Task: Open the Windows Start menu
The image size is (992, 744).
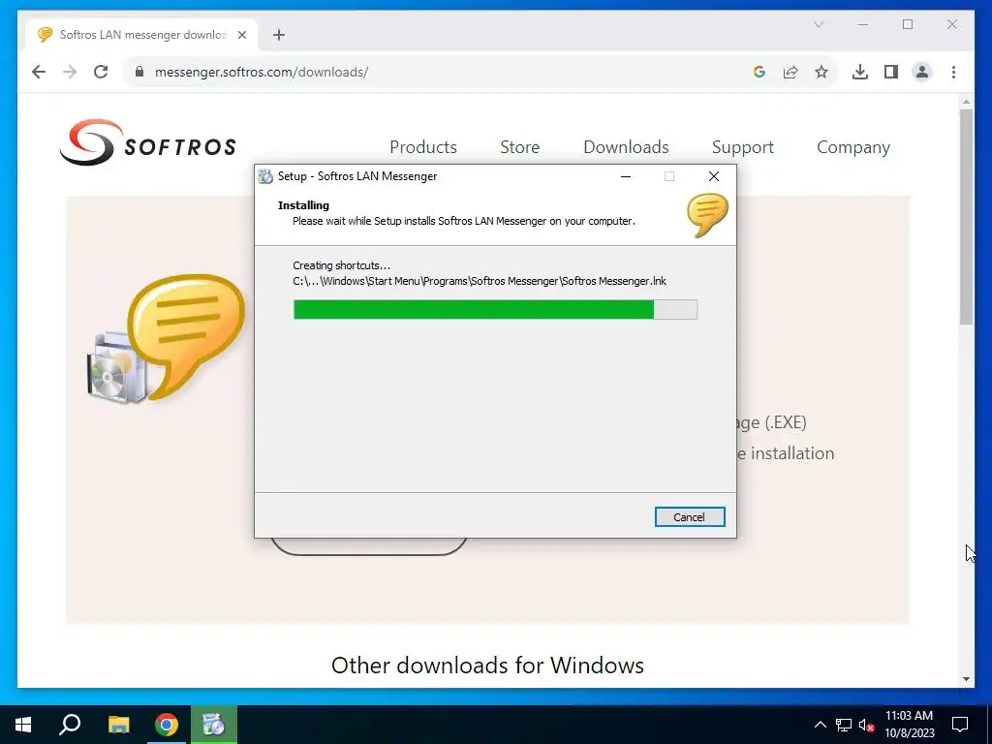Action: [x=23, y=725]
